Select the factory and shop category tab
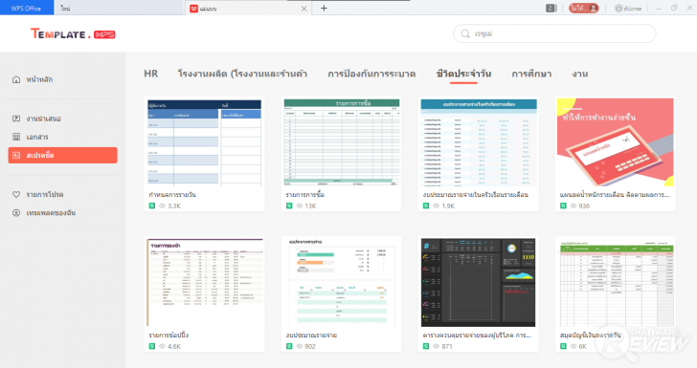Screen dimensions: 697x368 click(x=242, y=74)
